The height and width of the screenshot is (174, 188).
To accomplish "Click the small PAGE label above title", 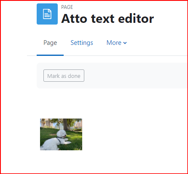I will [x=67, y=7].
